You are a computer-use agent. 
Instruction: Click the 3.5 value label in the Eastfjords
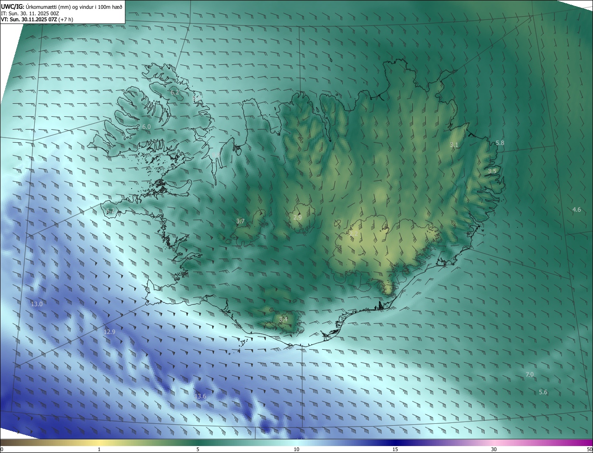click(x=492, y=171)
